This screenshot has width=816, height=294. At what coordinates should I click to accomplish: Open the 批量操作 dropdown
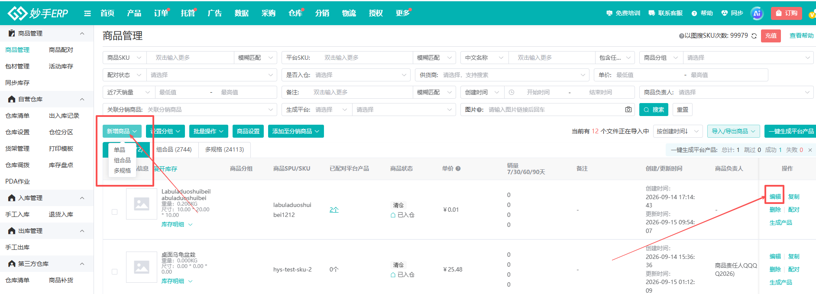(x=209, y=131)
